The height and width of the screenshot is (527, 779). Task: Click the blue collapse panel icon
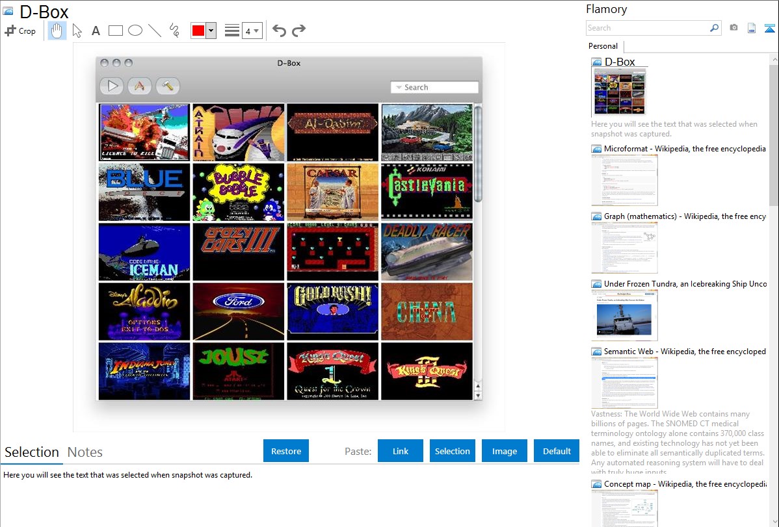(x=769, y=28)
